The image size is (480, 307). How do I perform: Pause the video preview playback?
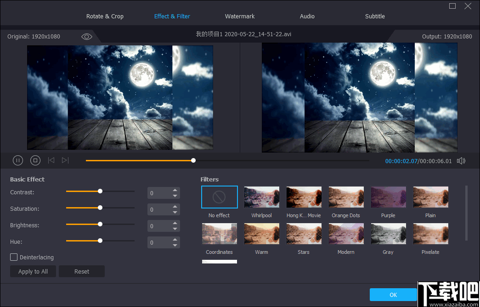pos(18,160)
